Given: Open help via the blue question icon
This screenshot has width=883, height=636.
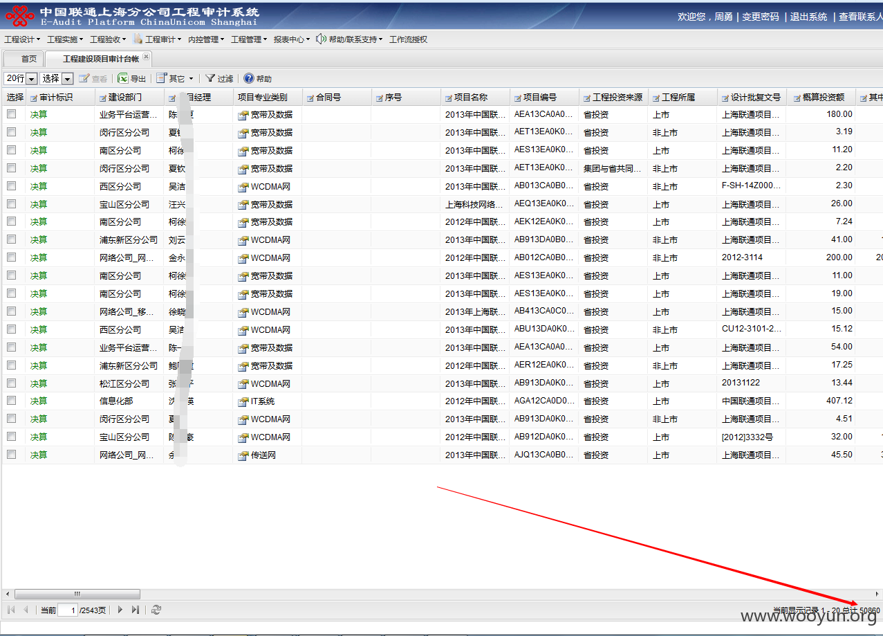Looking at the screenshot, I should click(249, 79).
